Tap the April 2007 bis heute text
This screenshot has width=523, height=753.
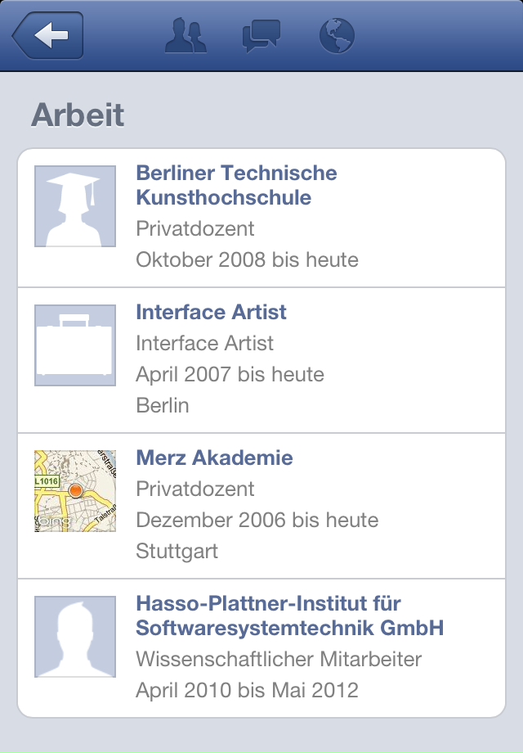tap(230, 375)
